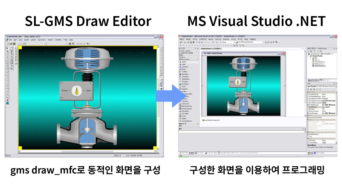Image resolution: width=342 pixels, height=192 pixels.
Task: Click the Print icon in gmsdraw toolbar
Action: (x=70, y=43)
